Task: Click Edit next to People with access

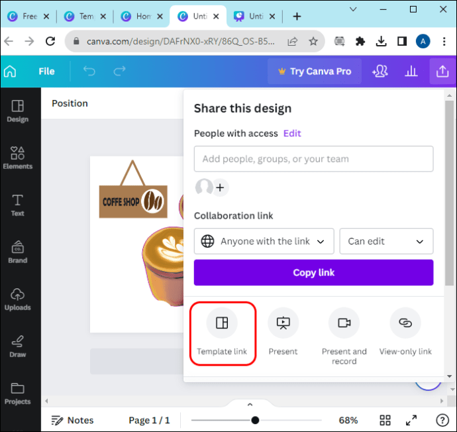Action: click(x=292, y=133)
